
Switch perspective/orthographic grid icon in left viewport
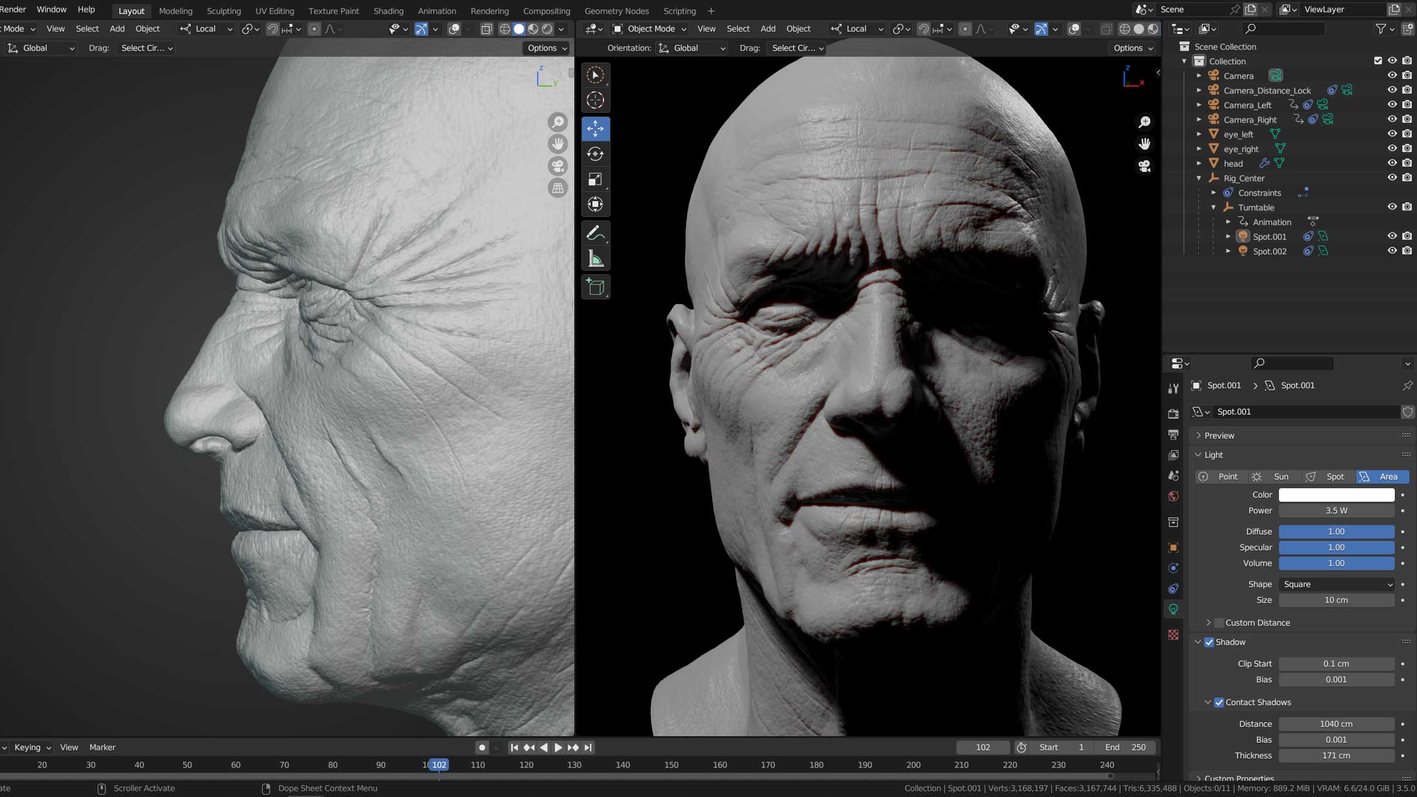[x=558, y=188]
